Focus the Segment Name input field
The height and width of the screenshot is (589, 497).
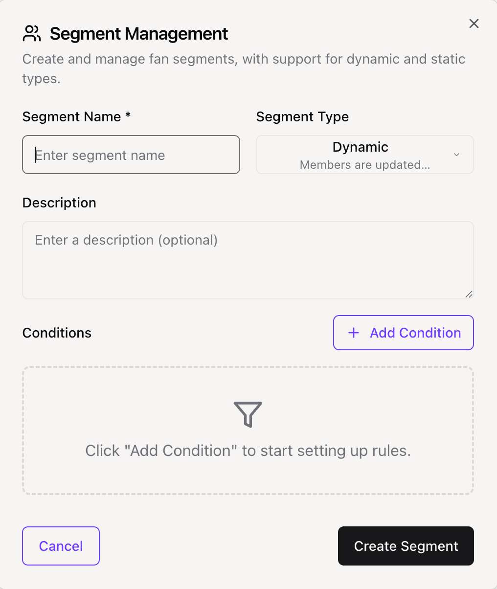pyautogui.click(x=131, y=155)
